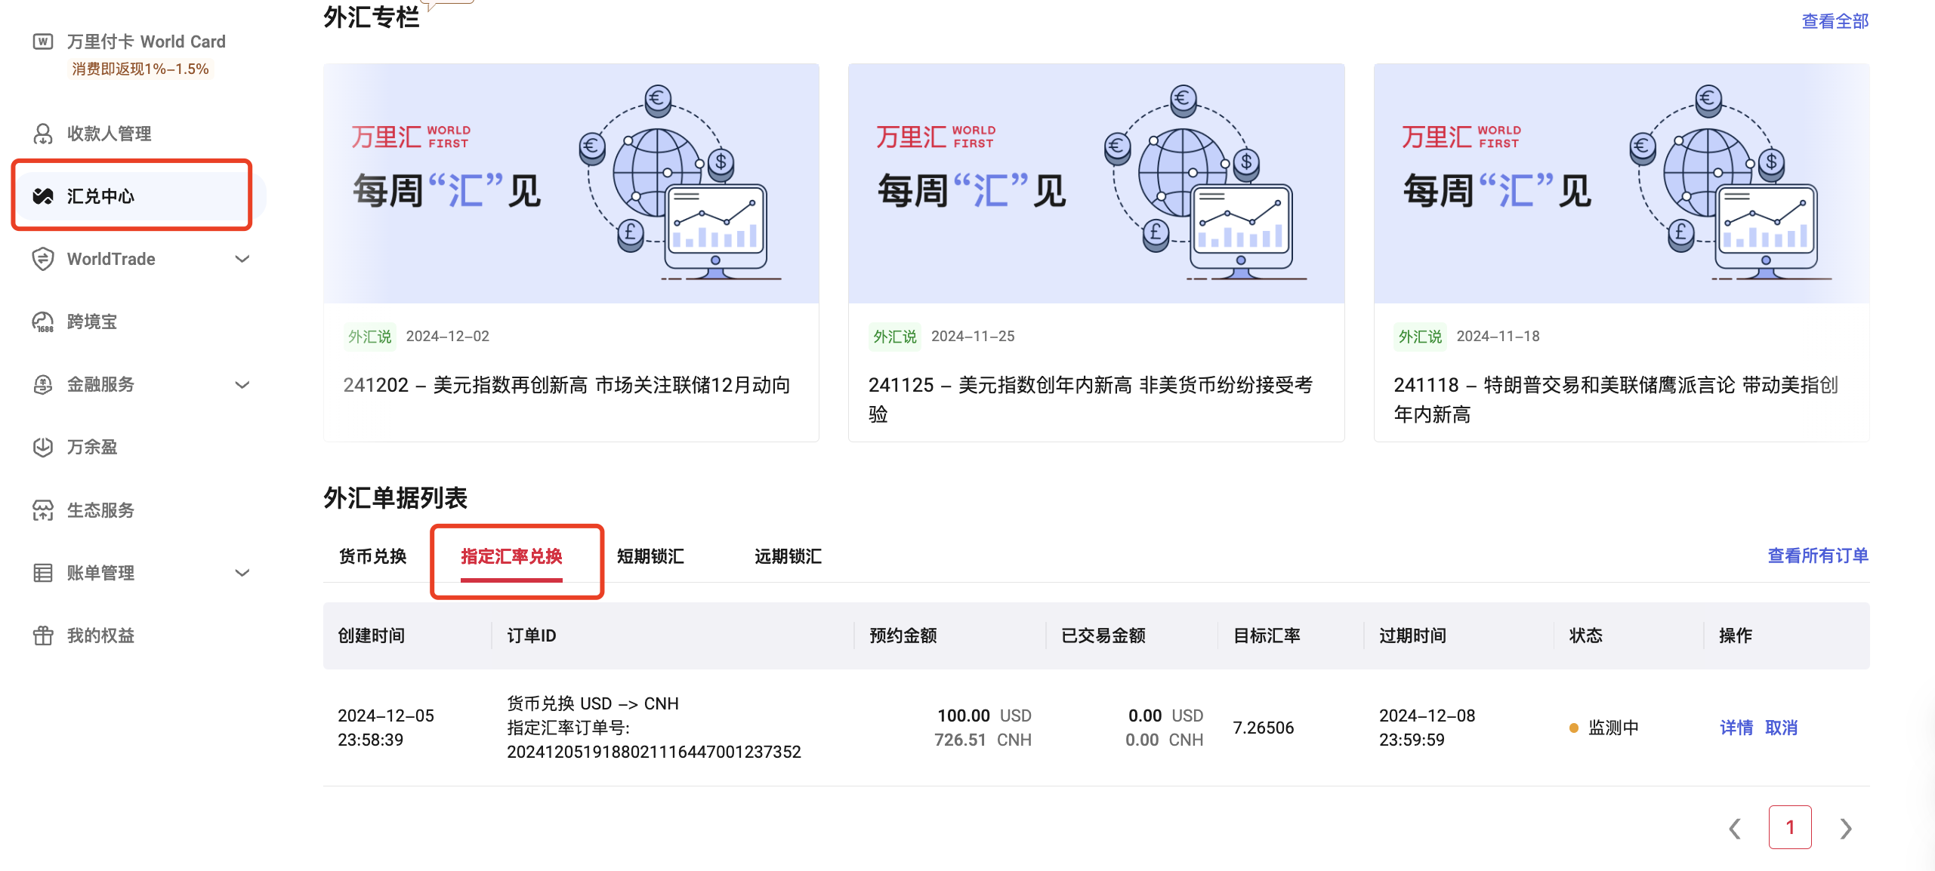
Task: Open 生态服务 from the sidebar icon
Action: click(x=43, y=510)
